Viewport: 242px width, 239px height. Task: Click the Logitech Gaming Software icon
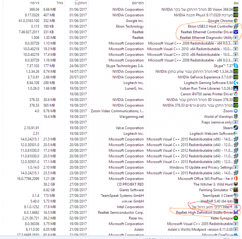[x=236, y=83]
